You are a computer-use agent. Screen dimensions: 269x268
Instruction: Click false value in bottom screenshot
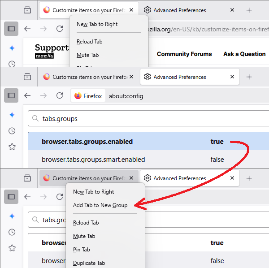tap(217, 261)
